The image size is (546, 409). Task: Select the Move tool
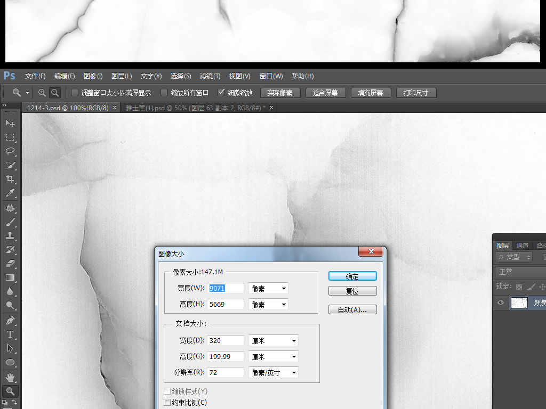(10, 123)
